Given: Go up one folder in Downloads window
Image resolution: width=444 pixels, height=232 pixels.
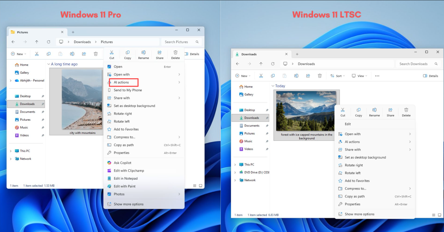Looking at the screenshot, I should tap(261, 64).
